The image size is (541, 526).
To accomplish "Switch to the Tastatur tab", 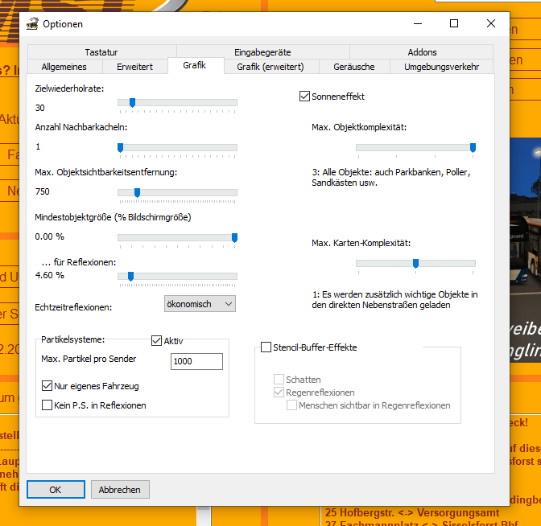I will click(x=101, y=52).
